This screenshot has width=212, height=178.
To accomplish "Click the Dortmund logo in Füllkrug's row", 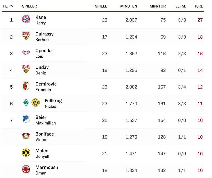I will (35, 103).
